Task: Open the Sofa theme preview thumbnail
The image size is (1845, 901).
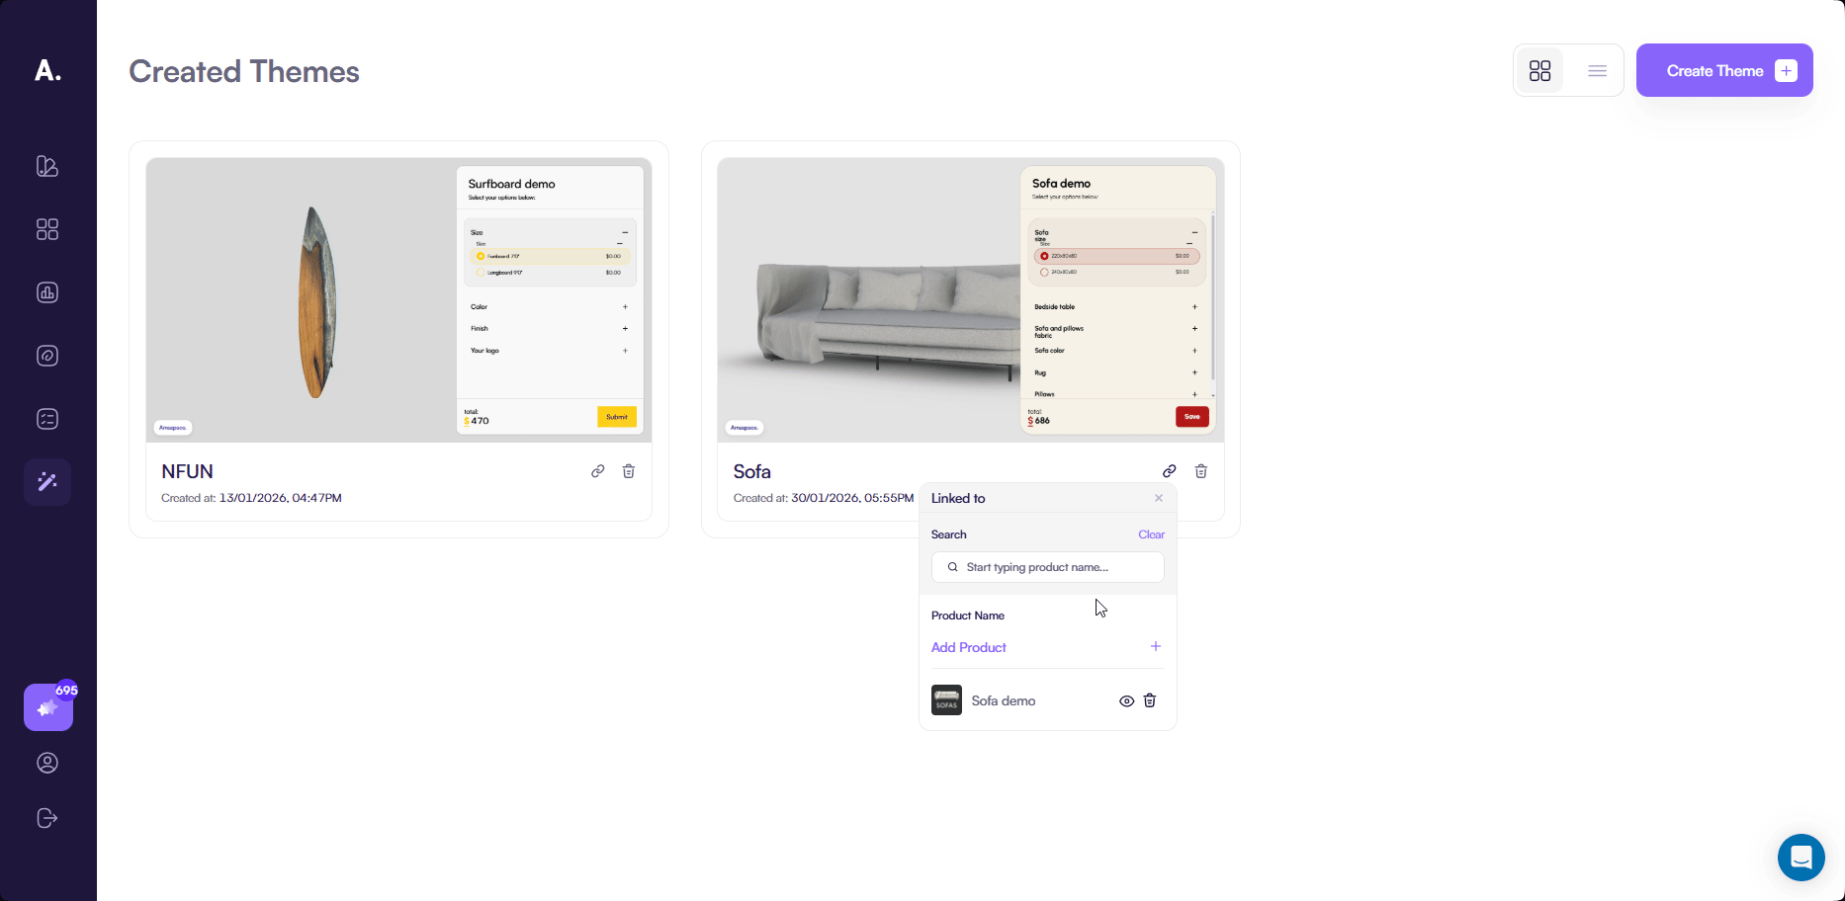Action: click(x=870, y=299)
